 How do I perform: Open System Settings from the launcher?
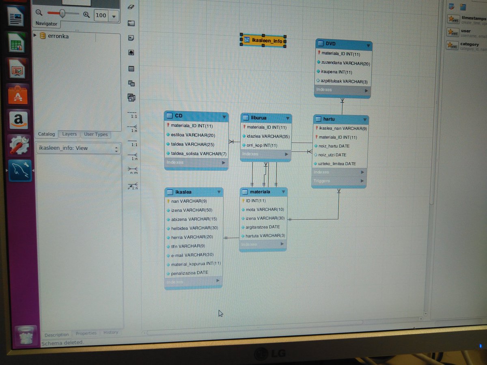tap(19, 145)
